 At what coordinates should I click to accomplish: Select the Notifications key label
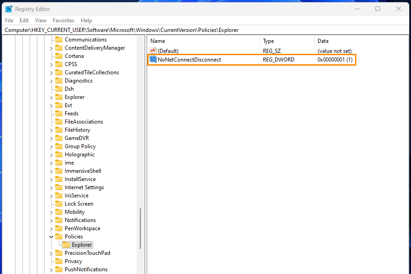point(80,220)
